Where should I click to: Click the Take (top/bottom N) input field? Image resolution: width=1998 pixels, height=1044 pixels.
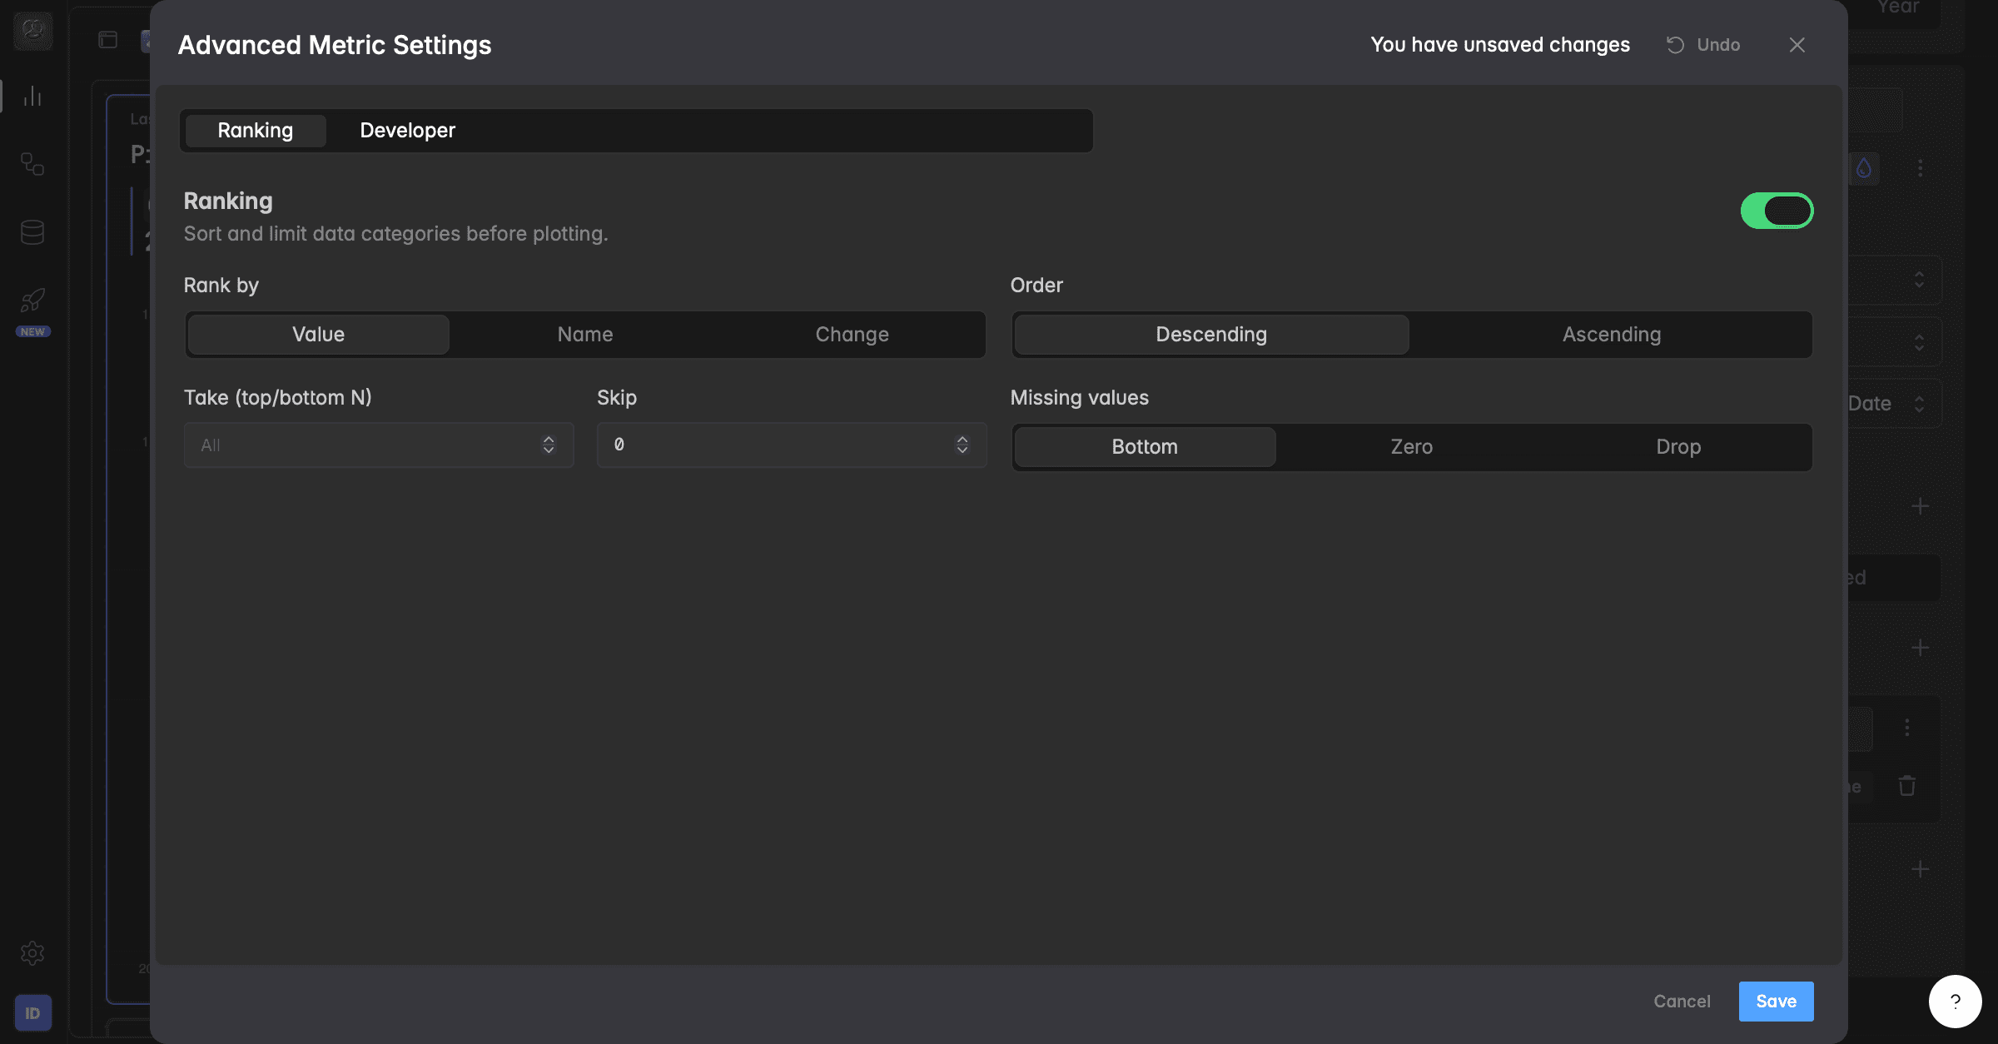coord(379,445)
